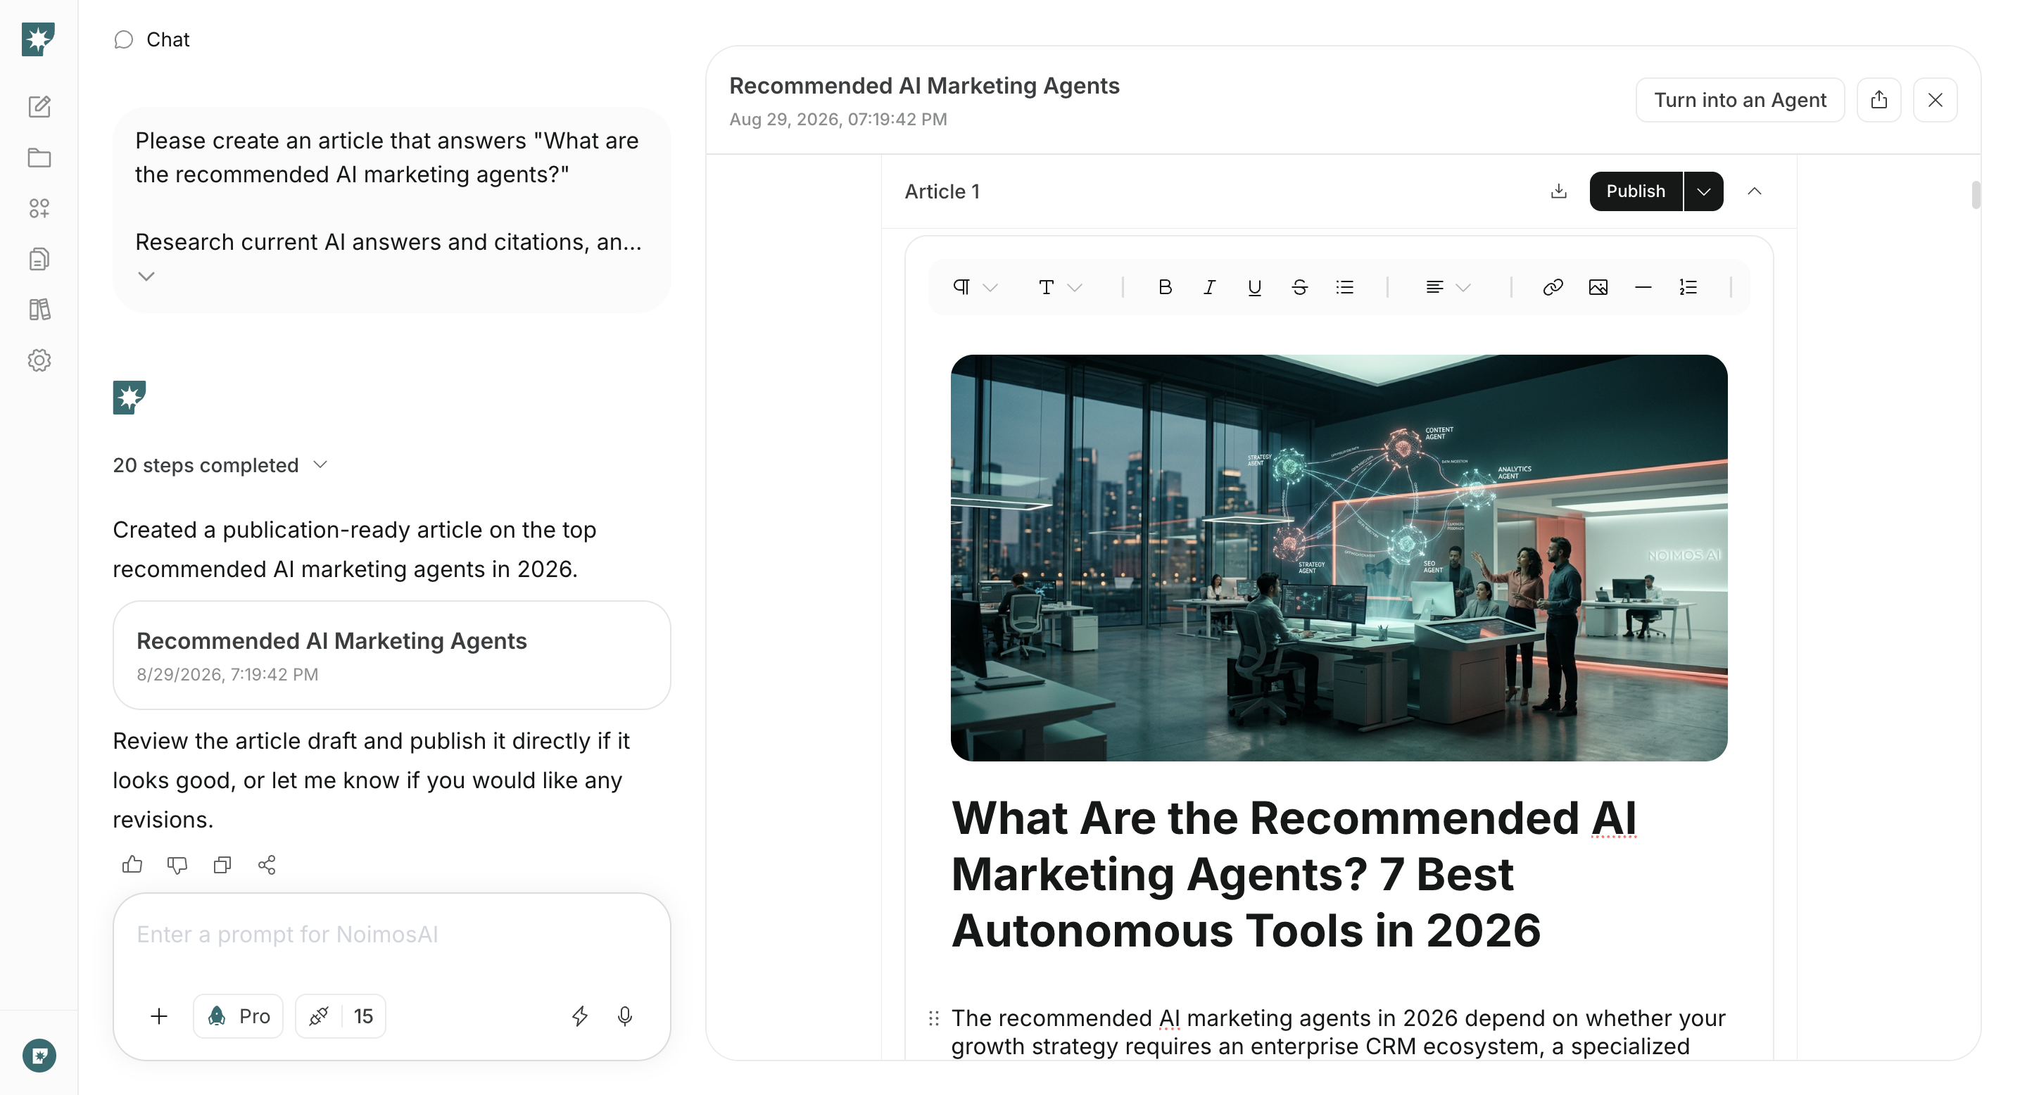
Task: Collapse the Article 1 section
Action: 1754,191
